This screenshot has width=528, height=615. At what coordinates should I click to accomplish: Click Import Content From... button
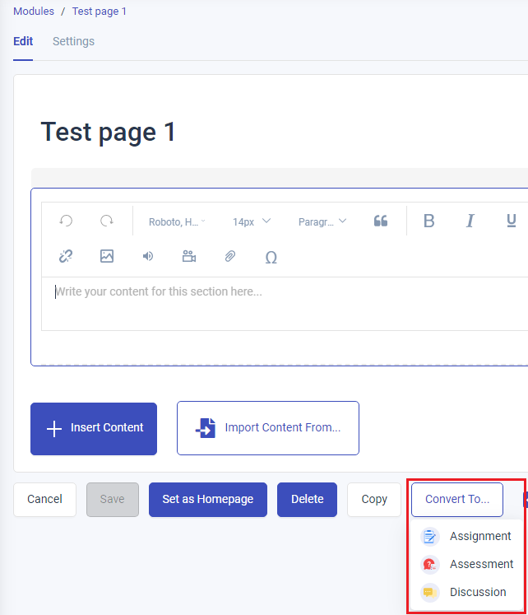268,428
